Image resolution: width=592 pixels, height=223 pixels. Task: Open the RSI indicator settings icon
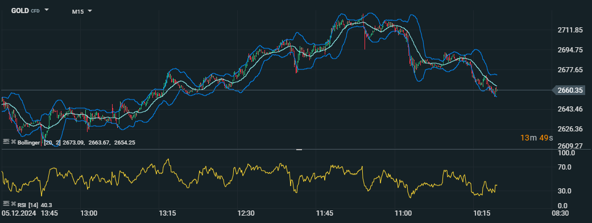(6, 204)
